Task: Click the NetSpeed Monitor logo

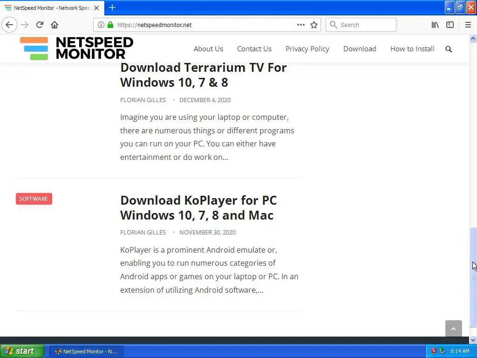Action: point(76,48)
